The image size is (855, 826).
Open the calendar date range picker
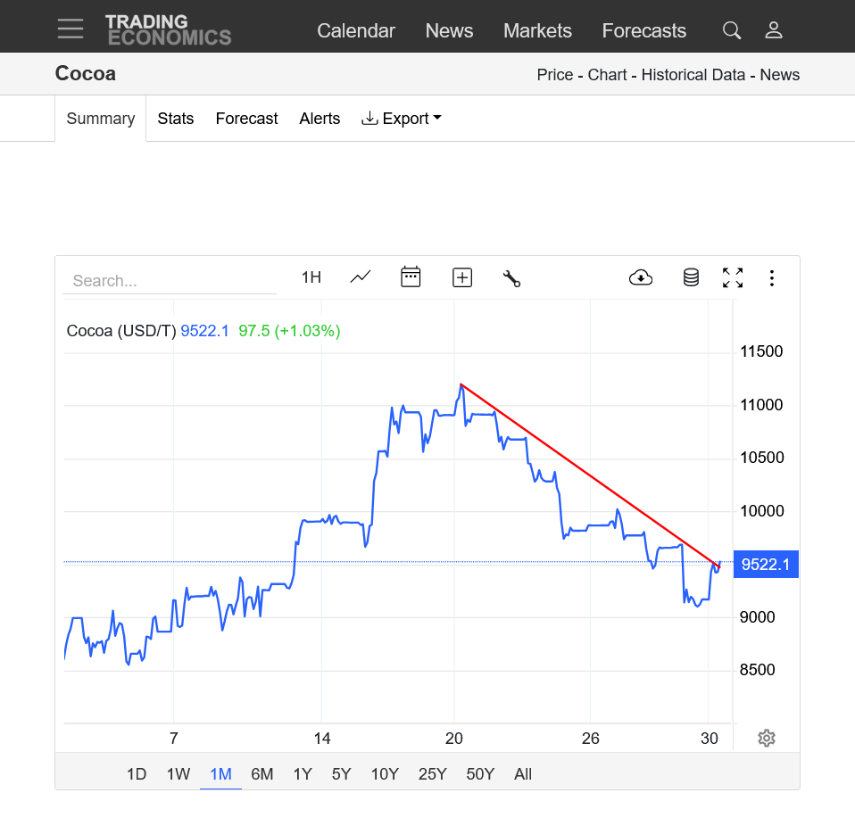pyautogui.click(x=411, y=277)
